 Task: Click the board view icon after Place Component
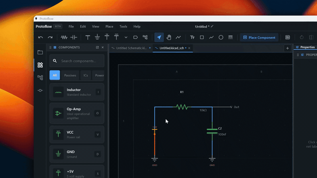pyautogui.click(x=288, y=37)
